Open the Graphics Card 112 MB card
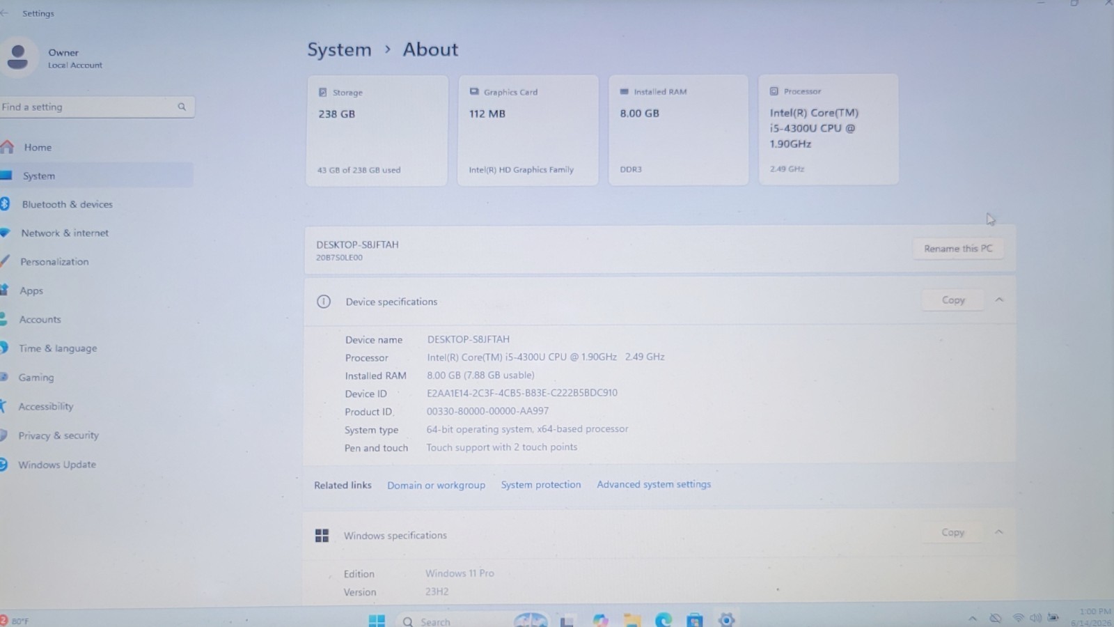Viewport: 1114px width, 627px height. click(x=528, y=130)
